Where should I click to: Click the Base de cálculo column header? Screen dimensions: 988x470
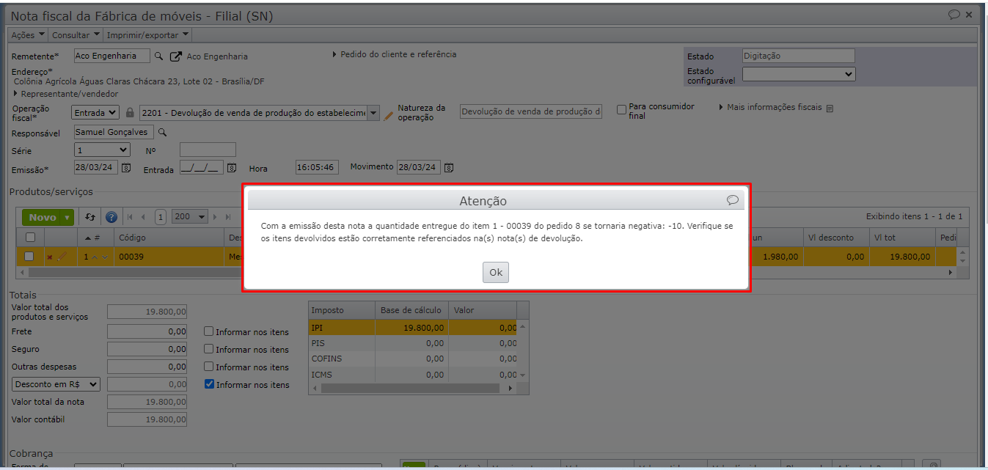(x=411, y=310)
